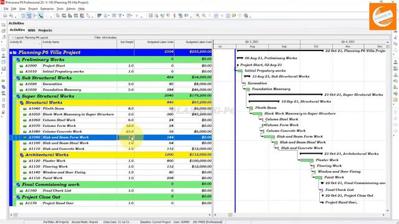399x224 pixels.
Task: Click the Est Weight column header
Action: point(126,44)
